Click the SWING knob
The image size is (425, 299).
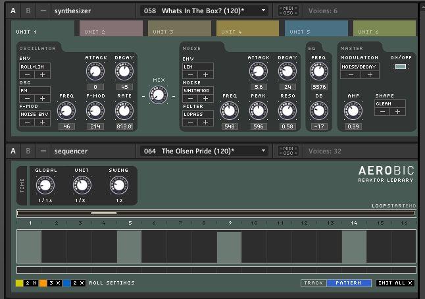[x=118, y=185]
